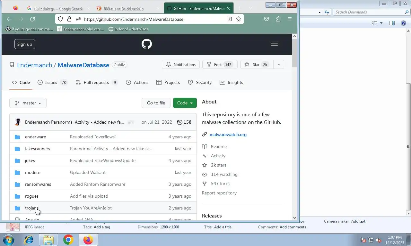Open the rogues folder
Viewport: 411px width, 246px height.
click(32, 196)
